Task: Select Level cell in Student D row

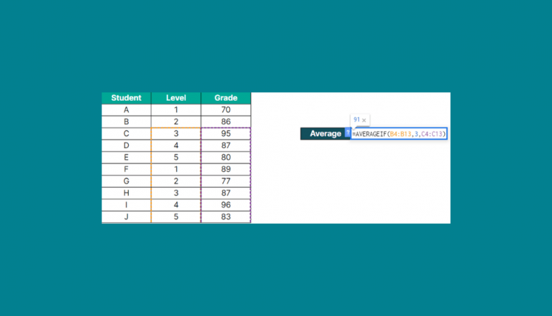Action: pos(176,145)
